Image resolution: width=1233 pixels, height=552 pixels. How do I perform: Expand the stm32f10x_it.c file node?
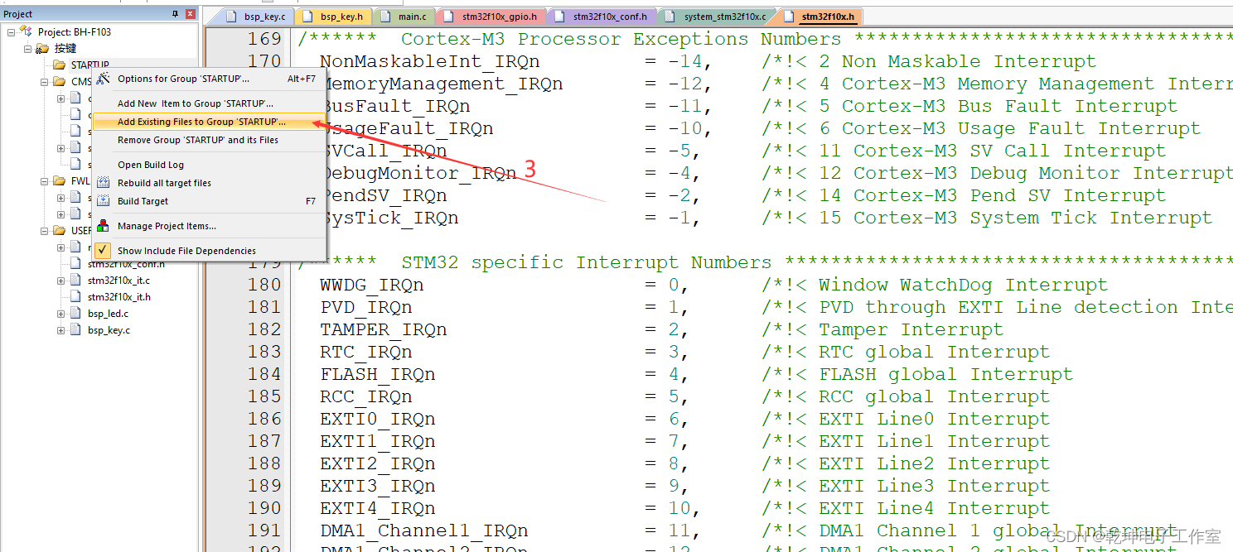pyautogui.click(x=60, y=281)
